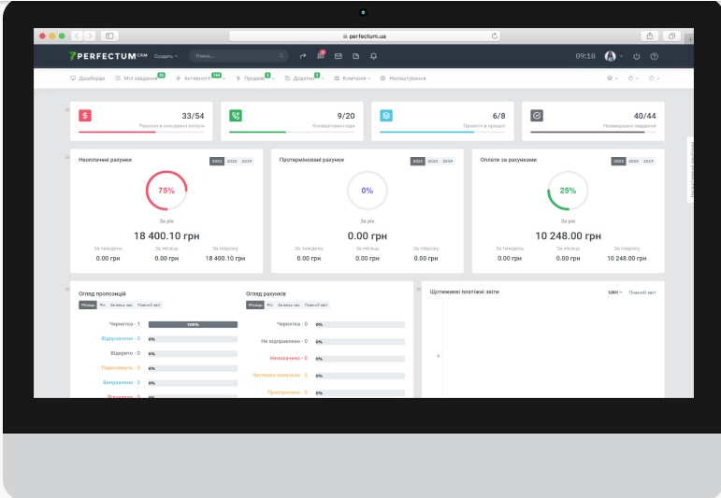The width and height of the screenshot is (721, 498).
Task: Focus the Поиск search field
Action: pos(238,56)
